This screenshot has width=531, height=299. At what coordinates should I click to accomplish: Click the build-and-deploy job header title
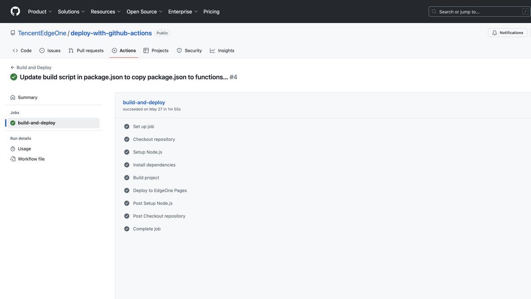tap(144, 102)
